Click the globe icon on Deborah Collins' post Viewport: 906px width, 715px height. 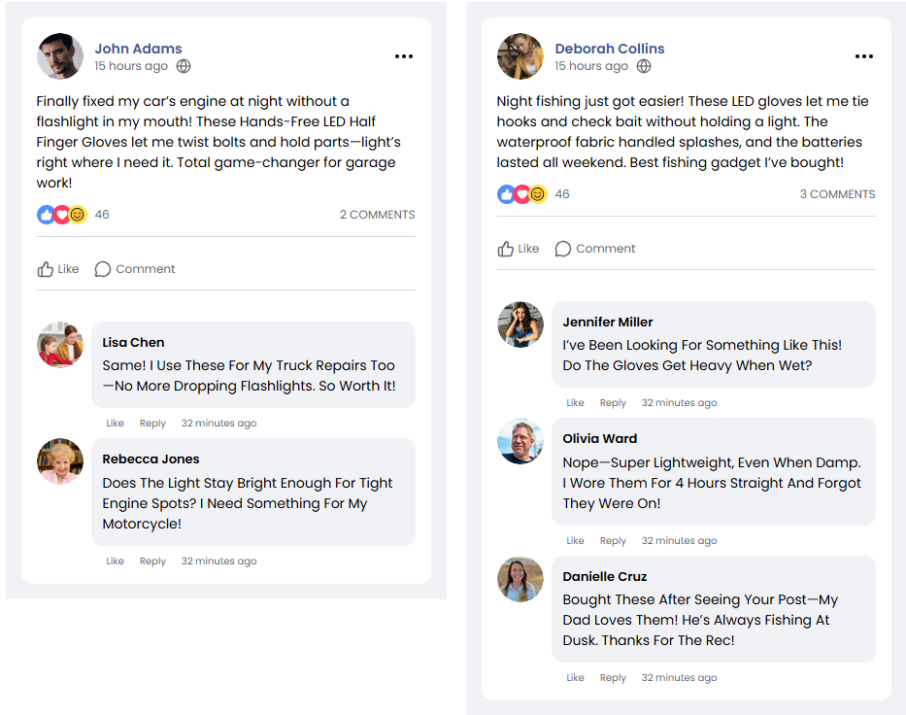point(644,67)
